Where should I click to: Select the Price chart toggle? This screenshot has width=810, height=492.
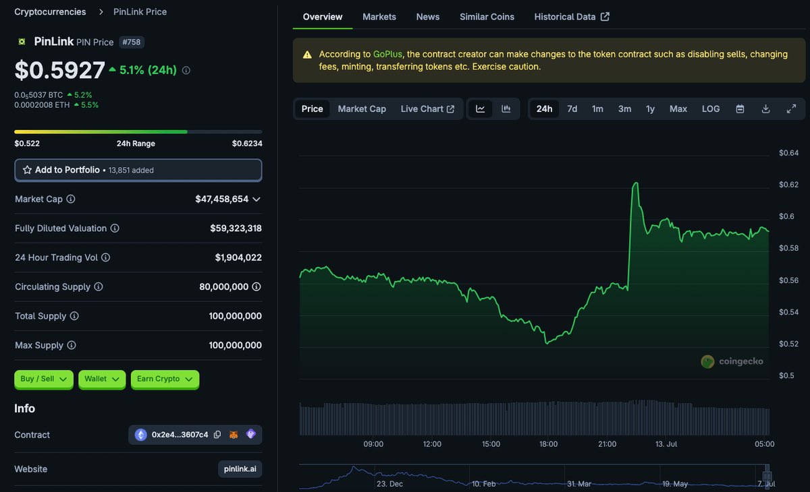(313, 109)
